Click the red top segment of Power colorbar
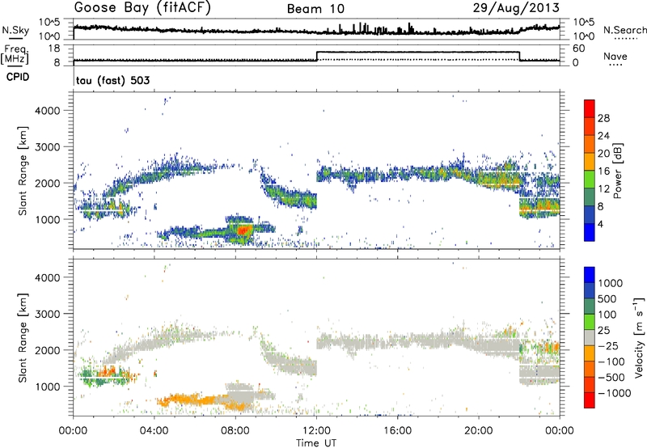The height and width of the screenshot is (448, 647). [x=590, y=108]
